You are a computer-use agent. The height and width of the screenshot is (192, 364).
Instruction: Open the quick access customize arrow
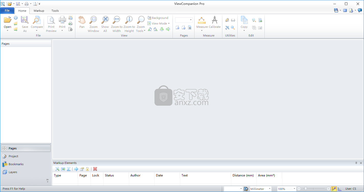[x=40, y=4]
